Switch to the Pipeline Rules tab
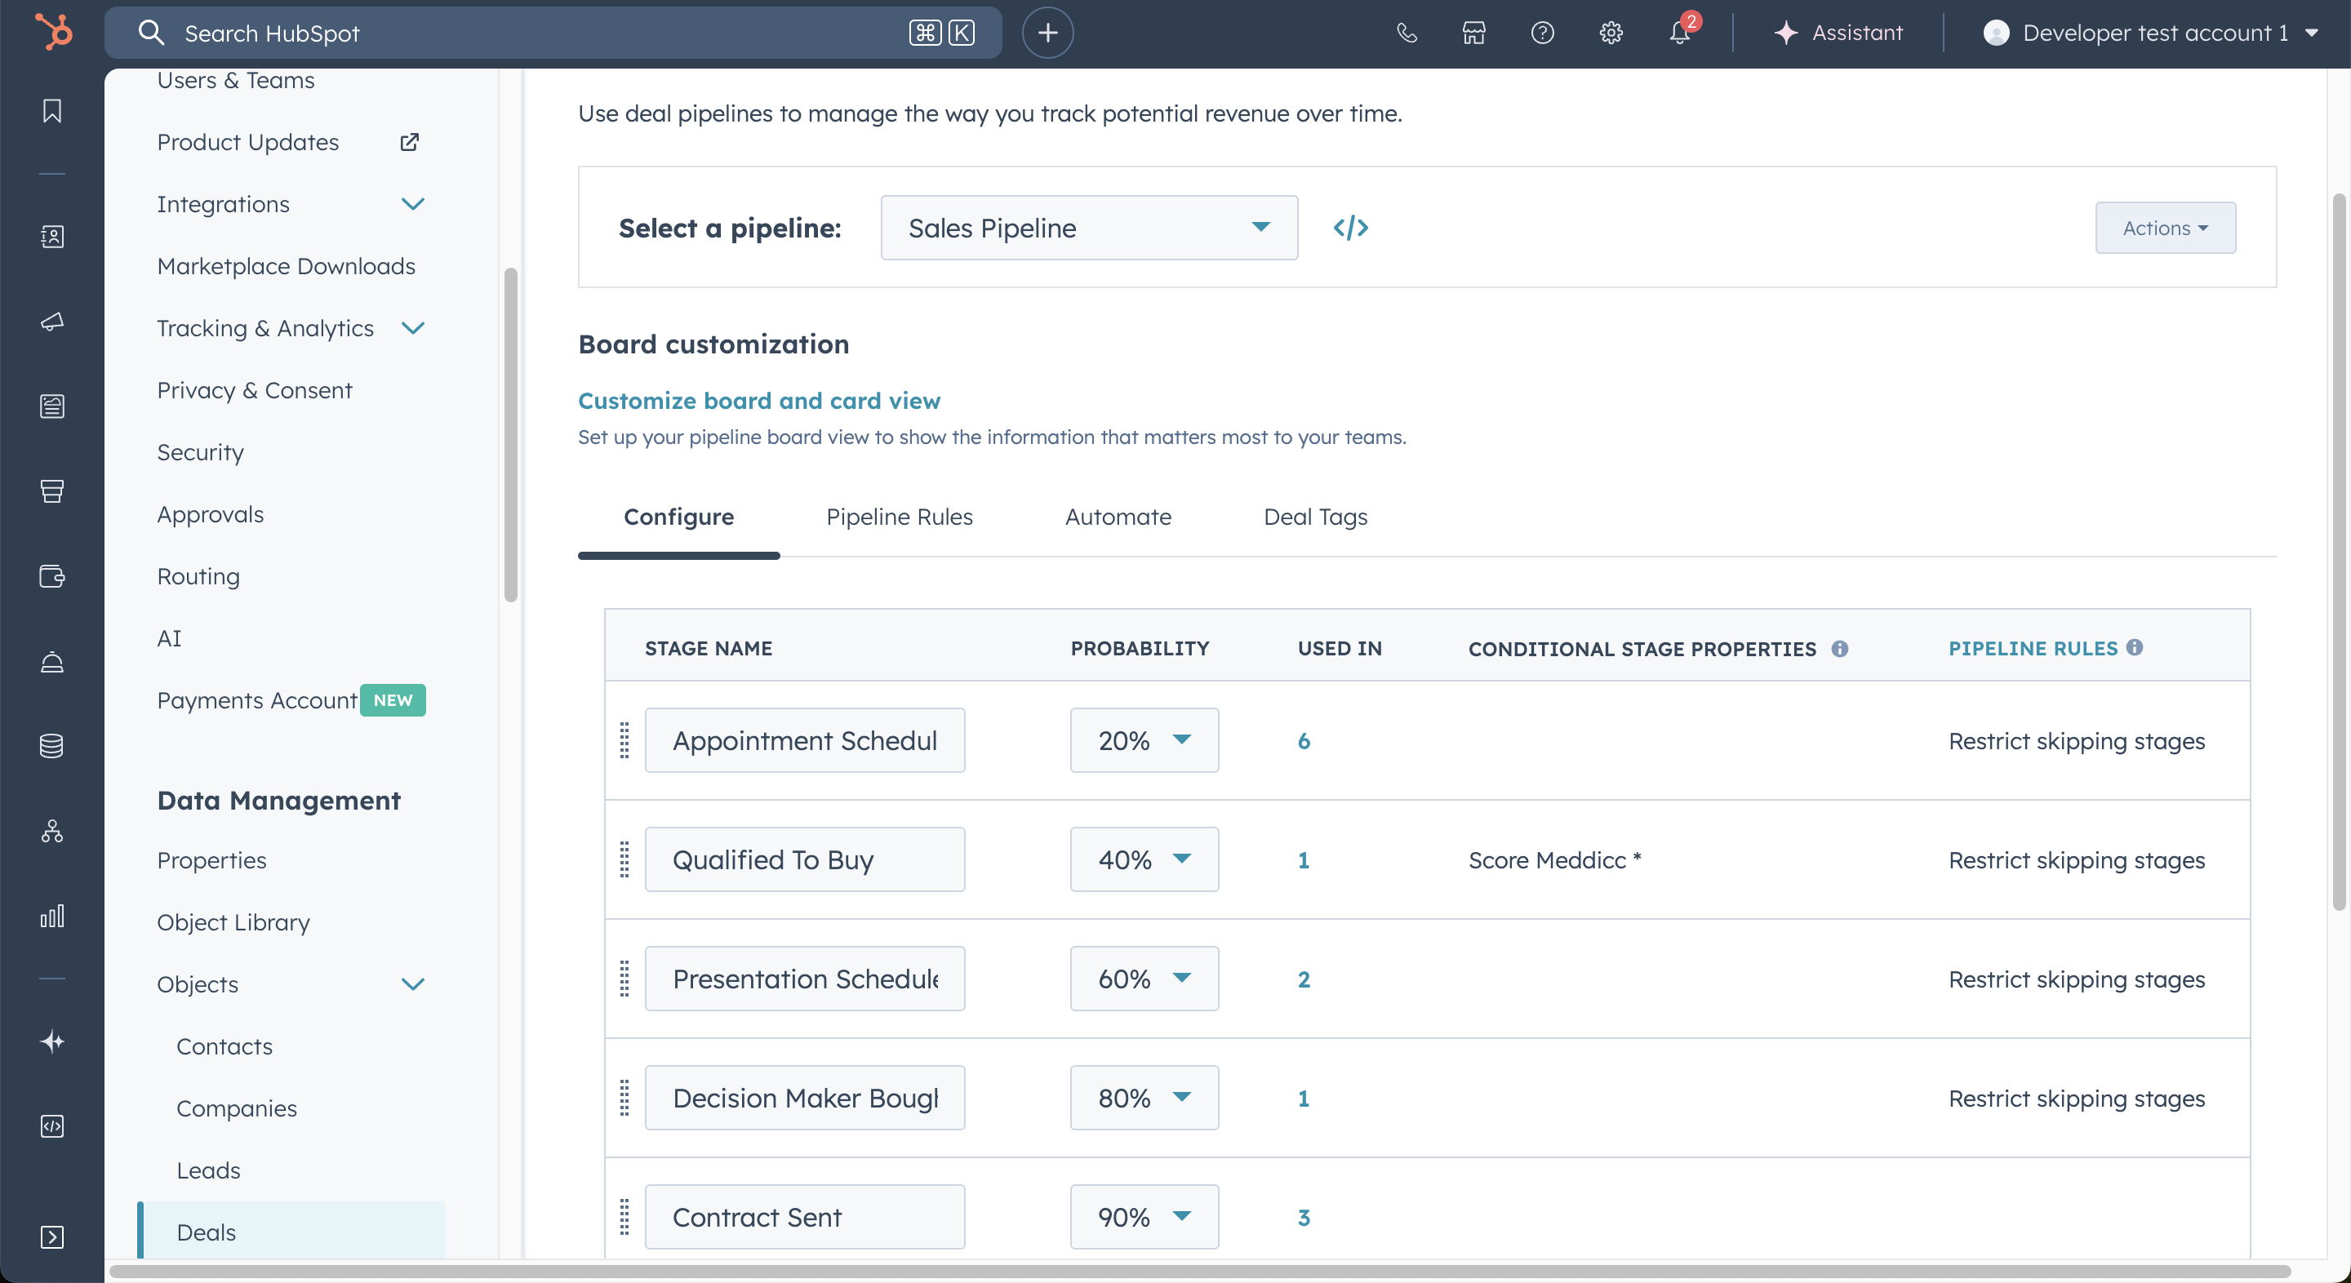Screen dimensions: 2351x1283 (x=899, y=517)
